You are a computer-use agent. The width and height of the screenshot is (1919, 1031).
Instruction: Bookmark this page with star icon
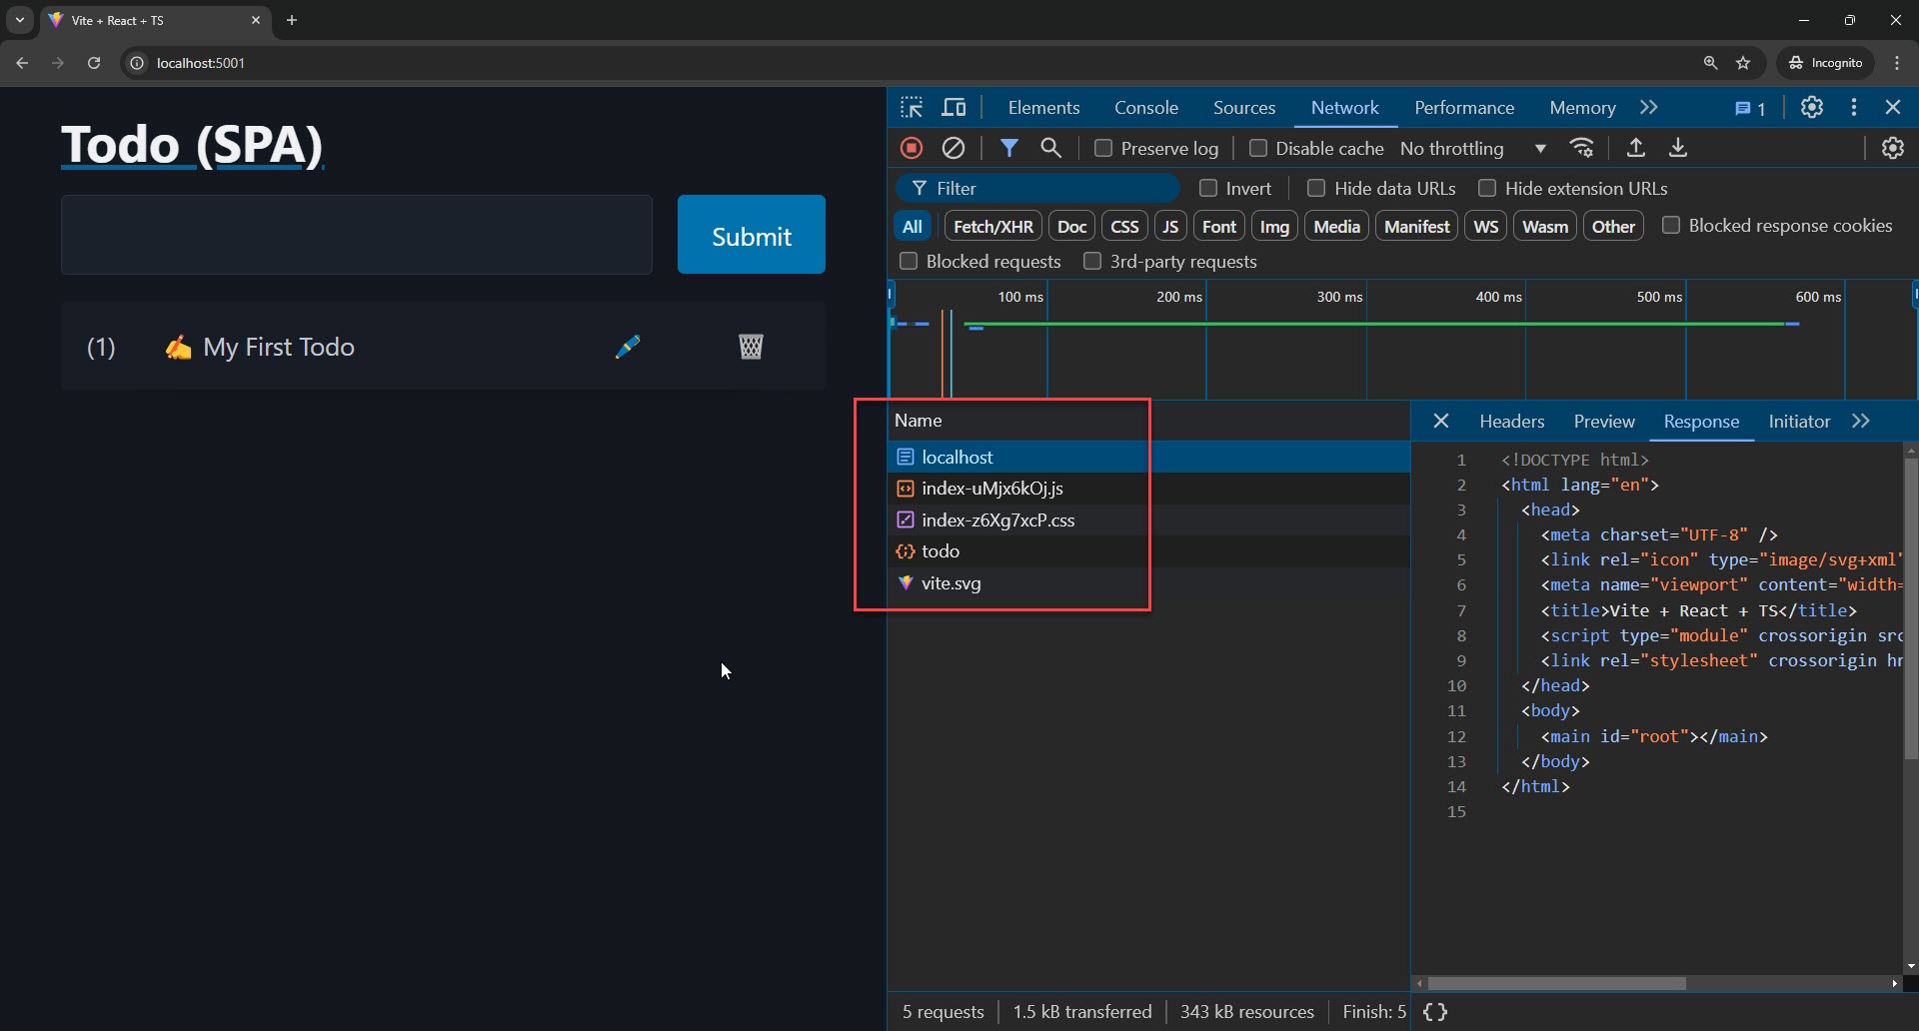1744,63
